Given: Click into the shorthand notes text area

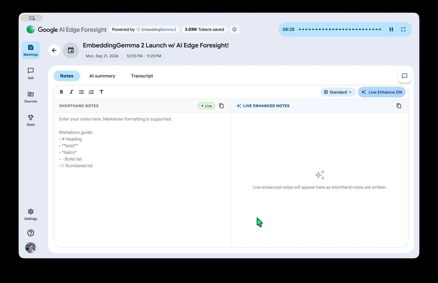Looking at the screenshot, I should point(142,180).
